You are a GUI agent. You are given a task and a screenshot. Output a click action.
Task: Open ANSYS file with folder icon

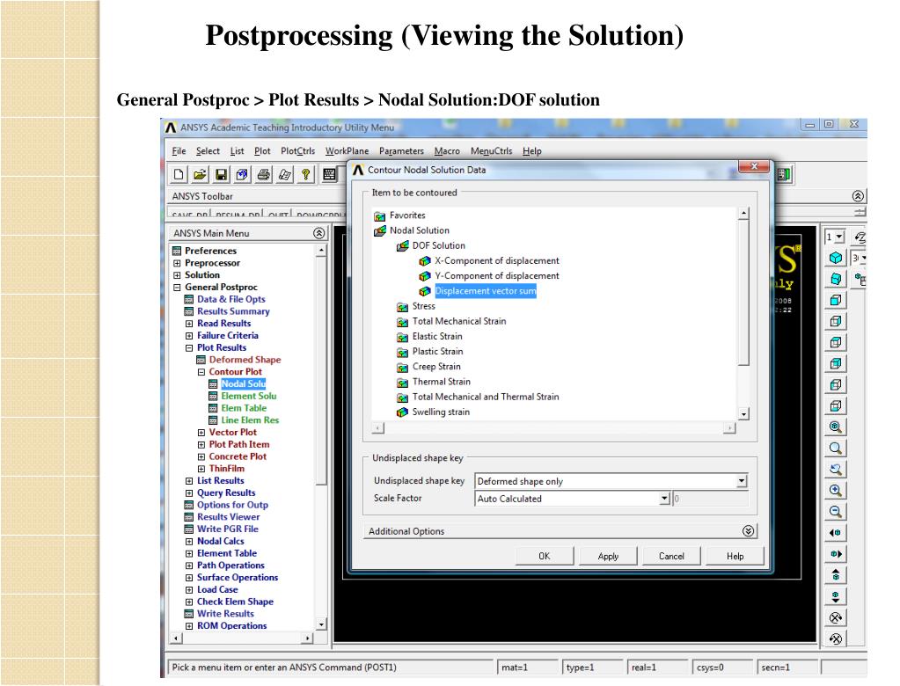pyautogui.click(x=200, y=174)
